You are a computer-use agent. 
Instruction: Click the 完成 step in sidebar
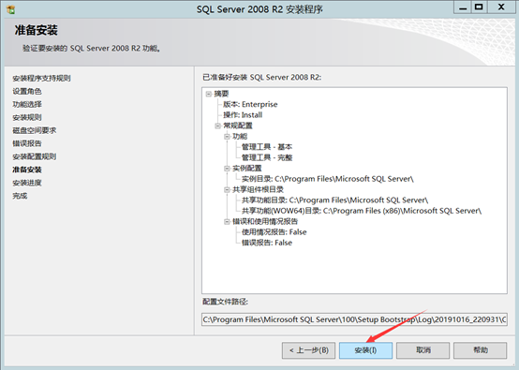(20, 196)
